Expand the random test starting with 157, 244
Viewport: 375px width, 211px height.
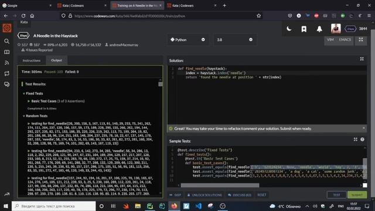[x=90, y=186]
